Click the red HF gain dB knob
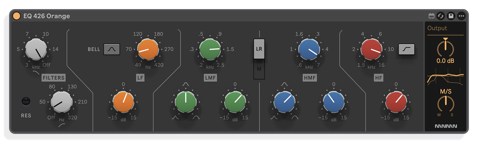 (396, 102)
